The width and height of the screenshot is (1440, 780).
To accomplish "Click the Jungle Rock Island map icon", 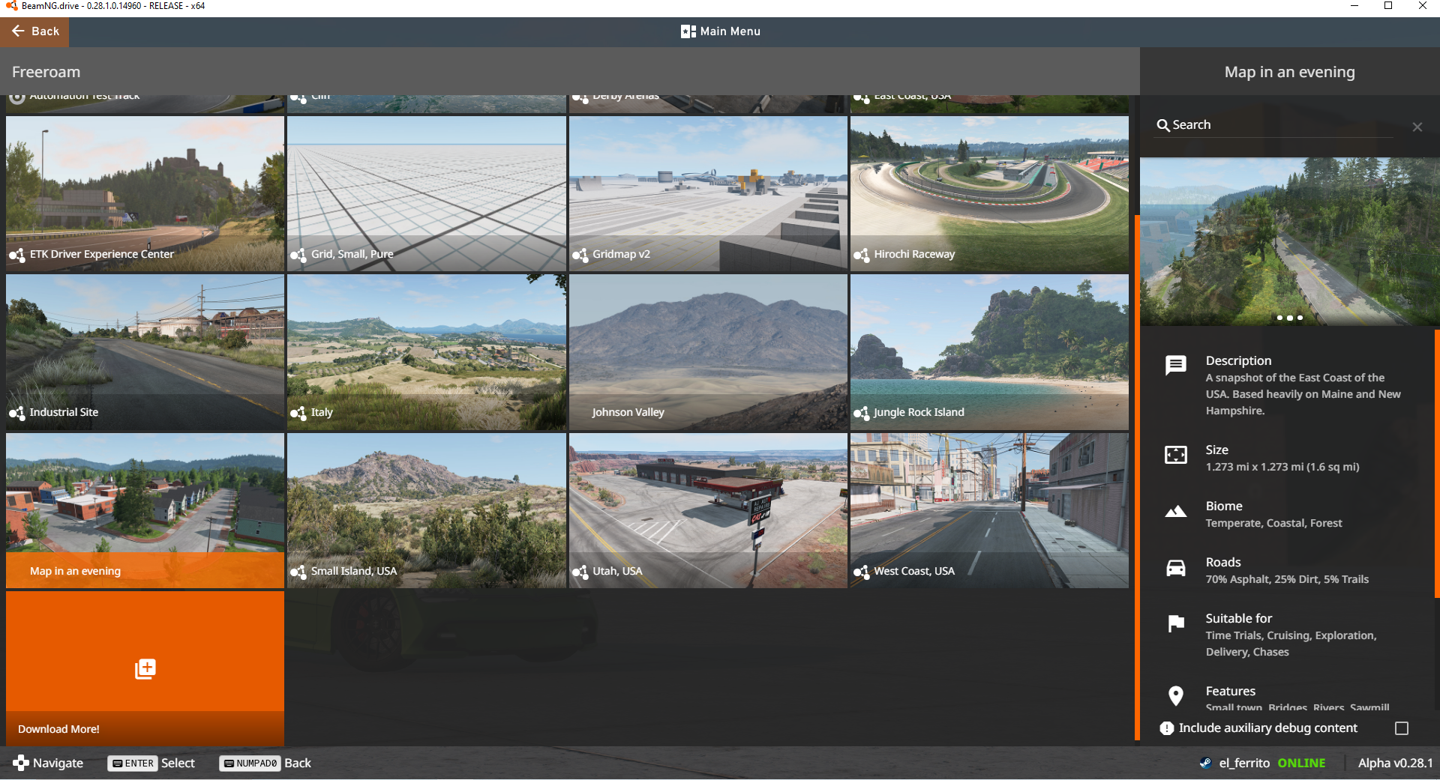I will pyautogui.click(x=861, y=413).
